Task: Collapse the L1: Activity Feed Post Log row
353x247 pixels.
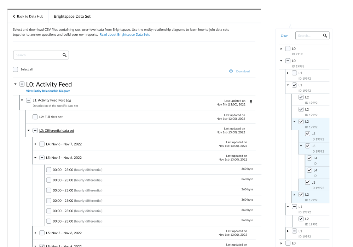Action: [22, 100]
